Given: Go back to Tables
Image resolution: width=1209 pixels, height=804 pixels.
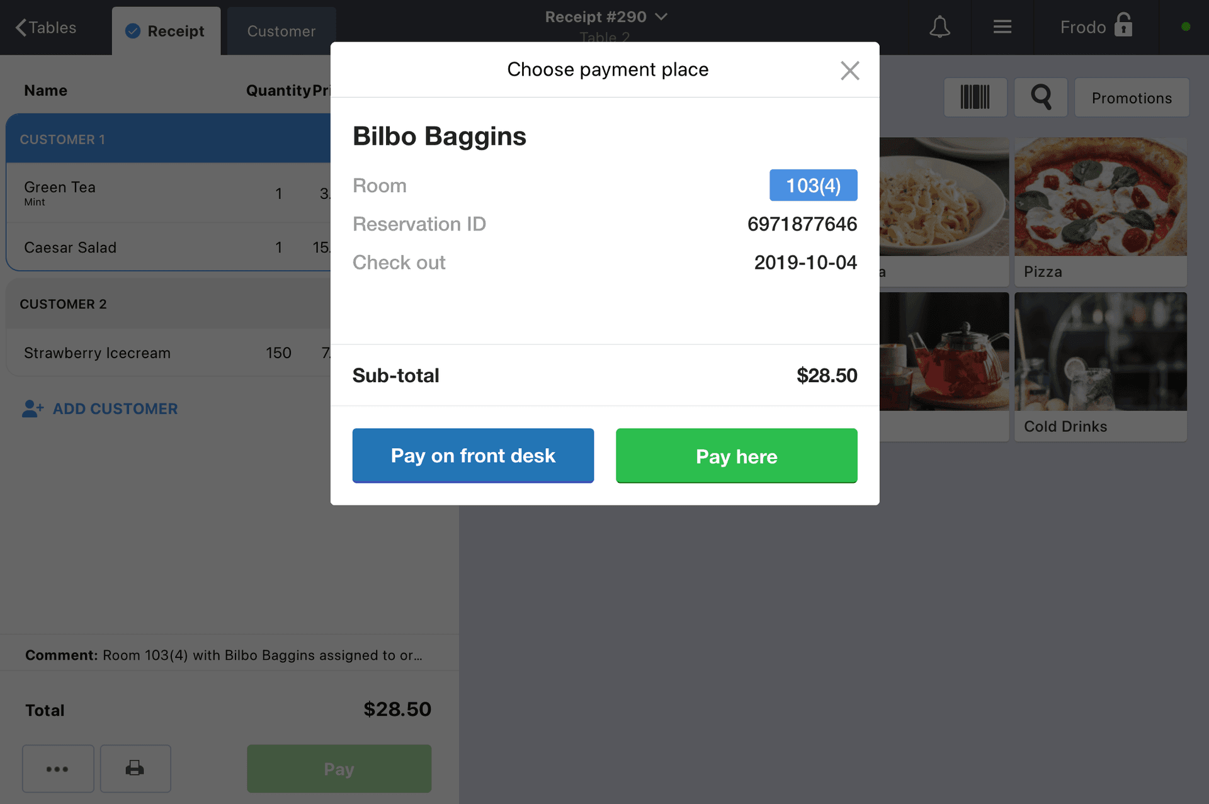Looking at the screenshot, I should tap(45, 28).
